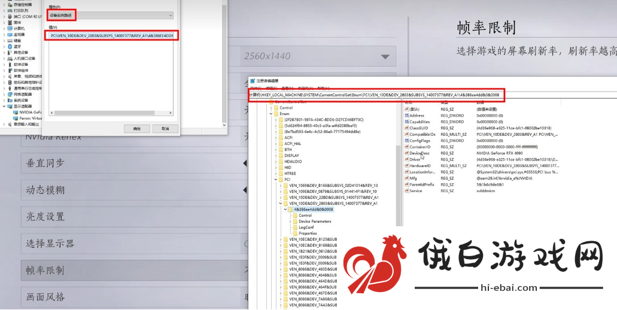Select the (默认) default registry value
This screenshot has height=310, width=617.
pos(414,110)
